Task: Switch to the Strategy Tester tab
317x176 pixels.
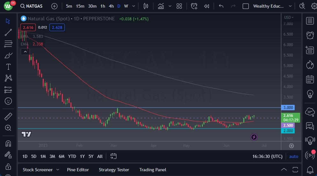Action: coord(114,170)
